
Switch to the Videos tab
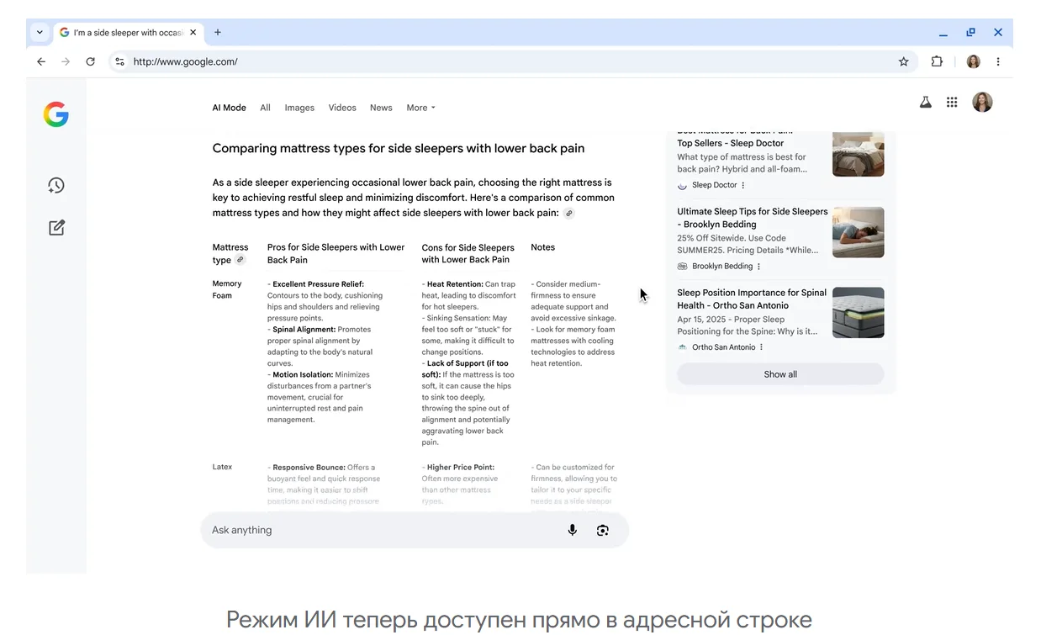click(342, 108)
